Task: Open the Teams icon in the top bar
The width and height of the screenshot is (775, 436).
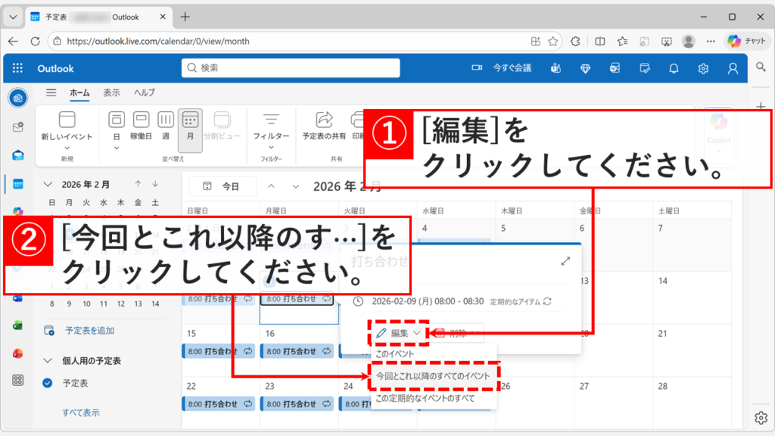Action: (556, 68)
